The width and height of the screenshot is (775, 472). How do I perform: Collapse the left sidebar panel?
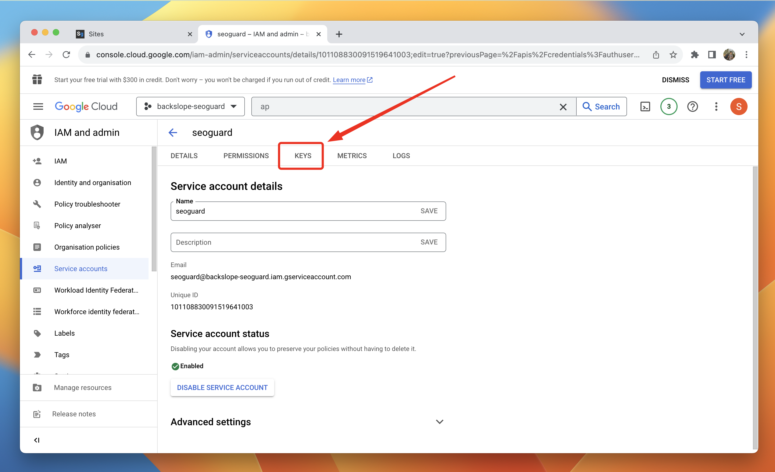click(37, 440)
